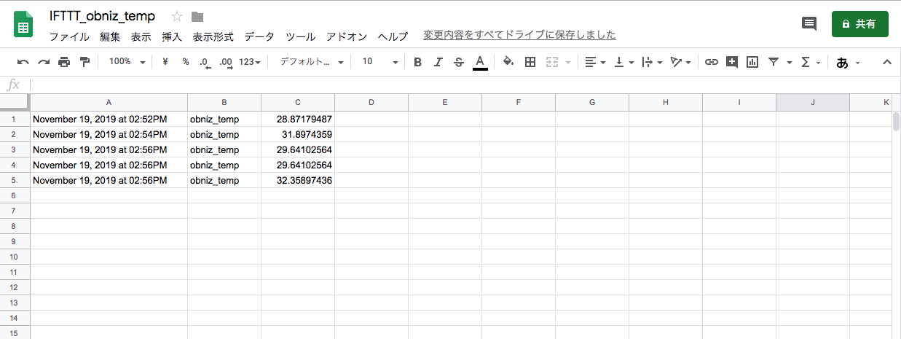
Task: Open the comments history icon
Action: coord(808,24)
